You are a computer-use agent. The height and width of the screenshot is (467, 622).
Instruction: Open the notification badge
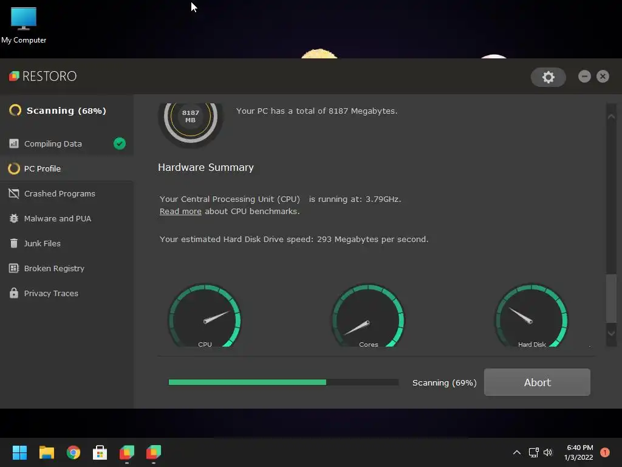[604, 452]
